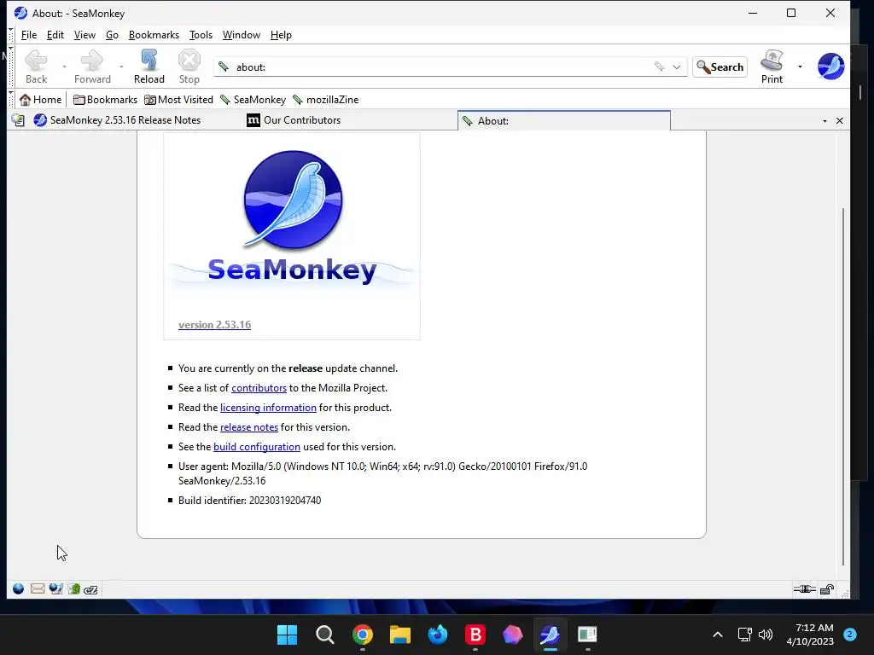This screenshot has height=655, width=874.
Task: Open Brave-like B app from taskbar
Action: point(475,635)
